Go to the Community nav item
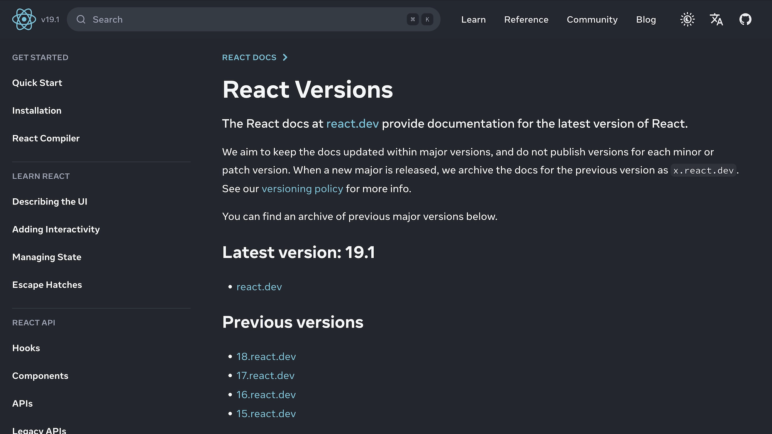The width and height of the screenshot is (772, 434). tap(592, 19)
